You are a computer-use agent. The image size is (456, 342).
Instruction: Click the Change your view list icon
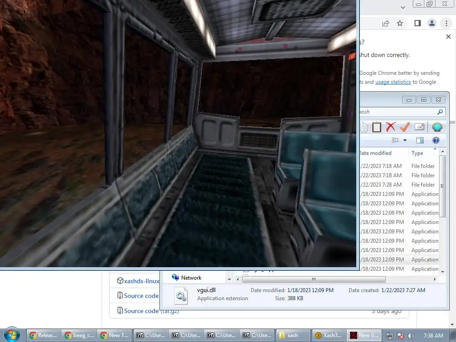pyautogui.click(x=395, y=140)
